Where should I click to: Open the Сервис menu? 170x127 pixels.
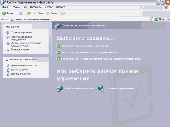(x=49, y=7)
